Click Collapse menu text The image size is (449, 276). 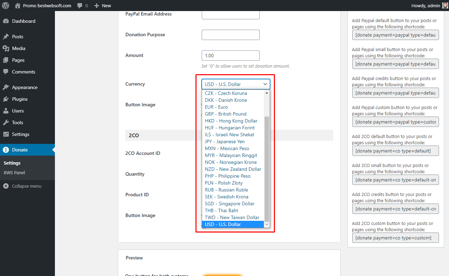click(x=27, y=186)
